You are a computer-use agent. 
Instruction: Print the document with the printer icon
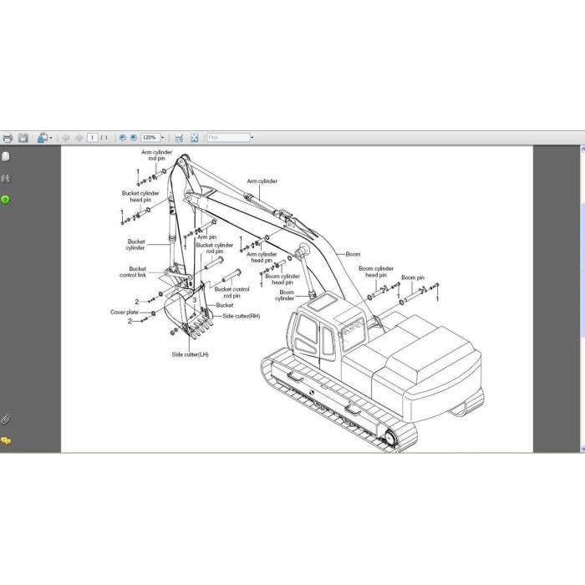point(8,138)
